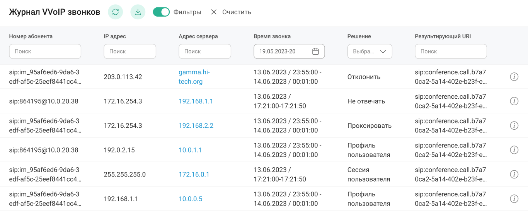Open details icon for 10.0.1.1 row

[x=514, y=150]
